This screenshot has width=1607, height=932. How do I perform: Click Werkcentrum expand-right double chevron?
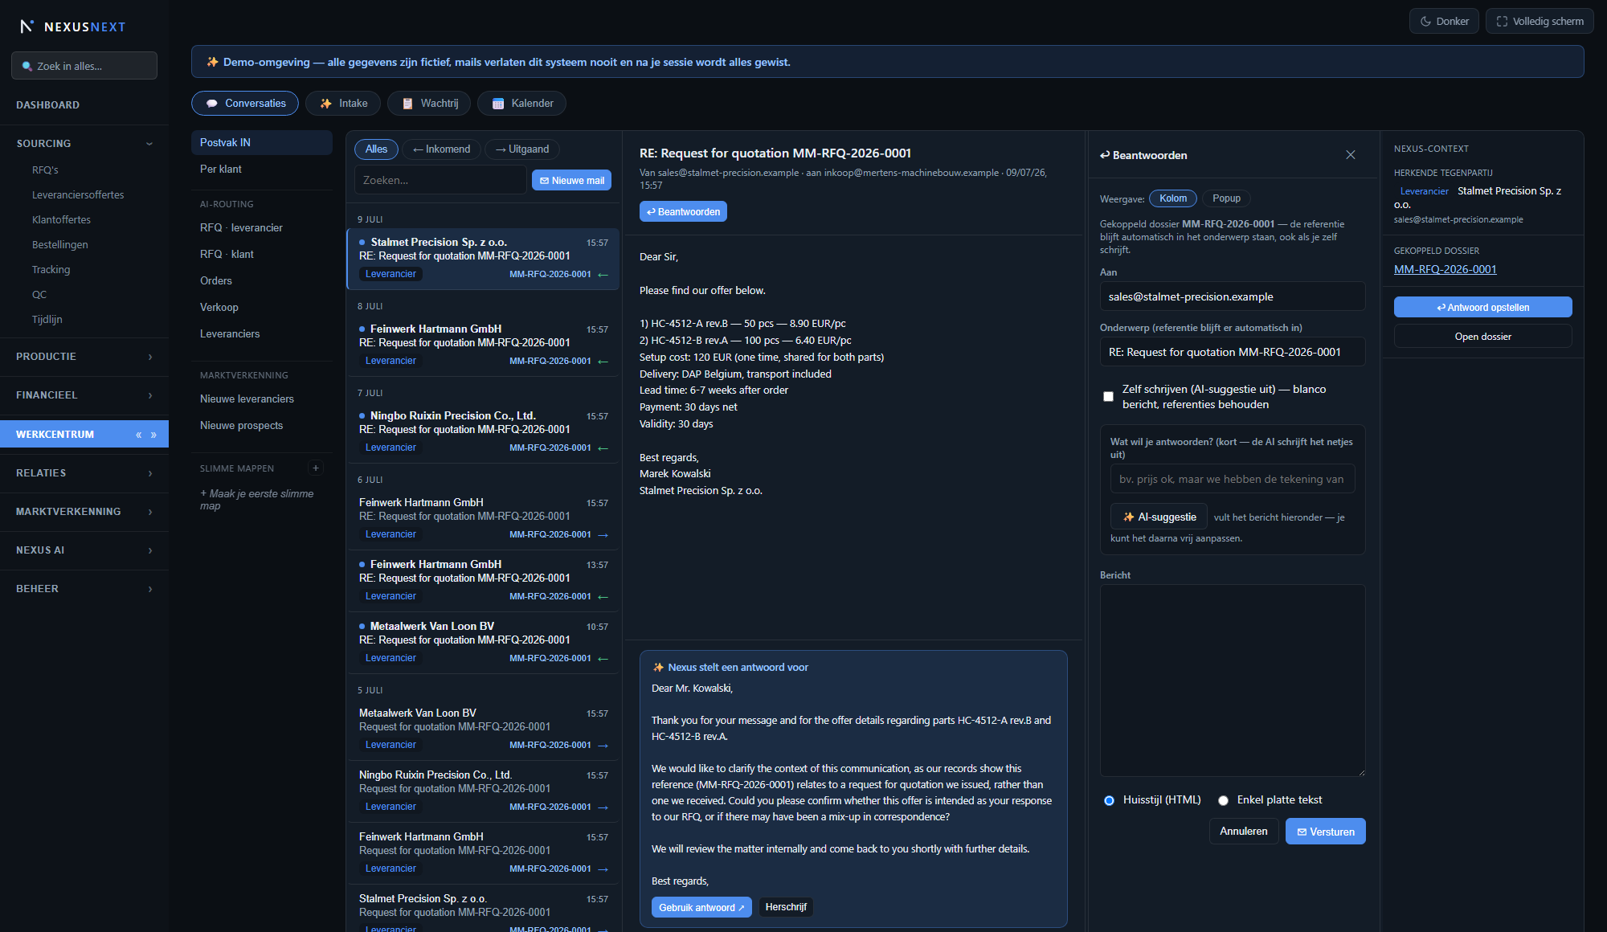coord(153,435)
